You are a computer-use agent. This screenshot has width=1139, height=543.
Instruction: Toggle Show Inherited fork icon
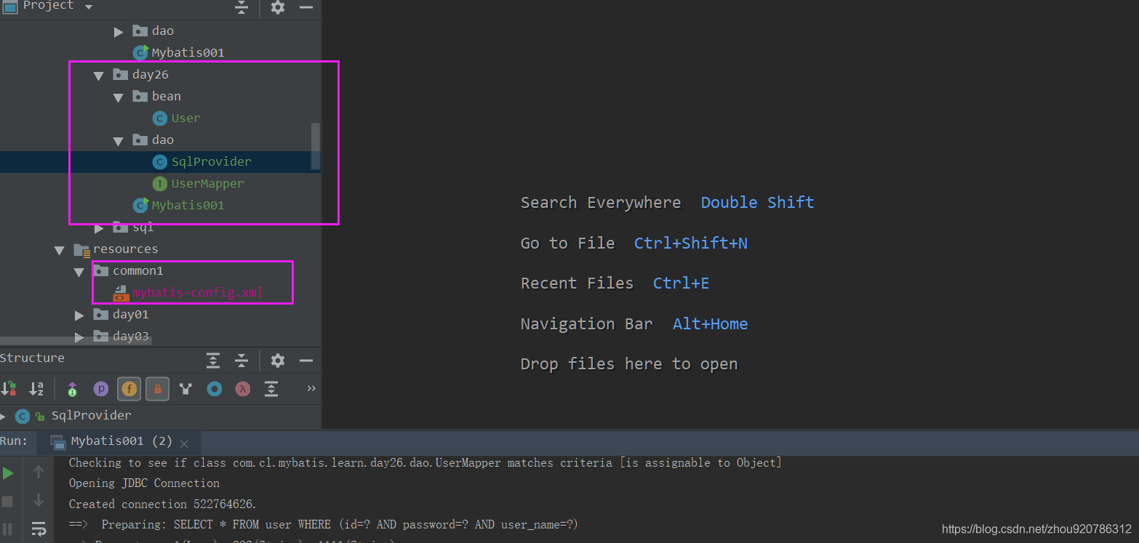pyautogui.click(x=186, y=389)
